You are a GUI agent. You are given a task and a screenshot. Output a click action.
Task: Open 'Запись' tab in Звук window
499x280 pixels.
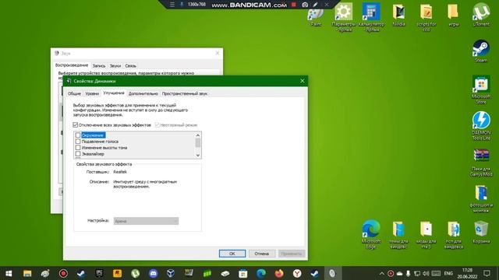coord(99,65)
